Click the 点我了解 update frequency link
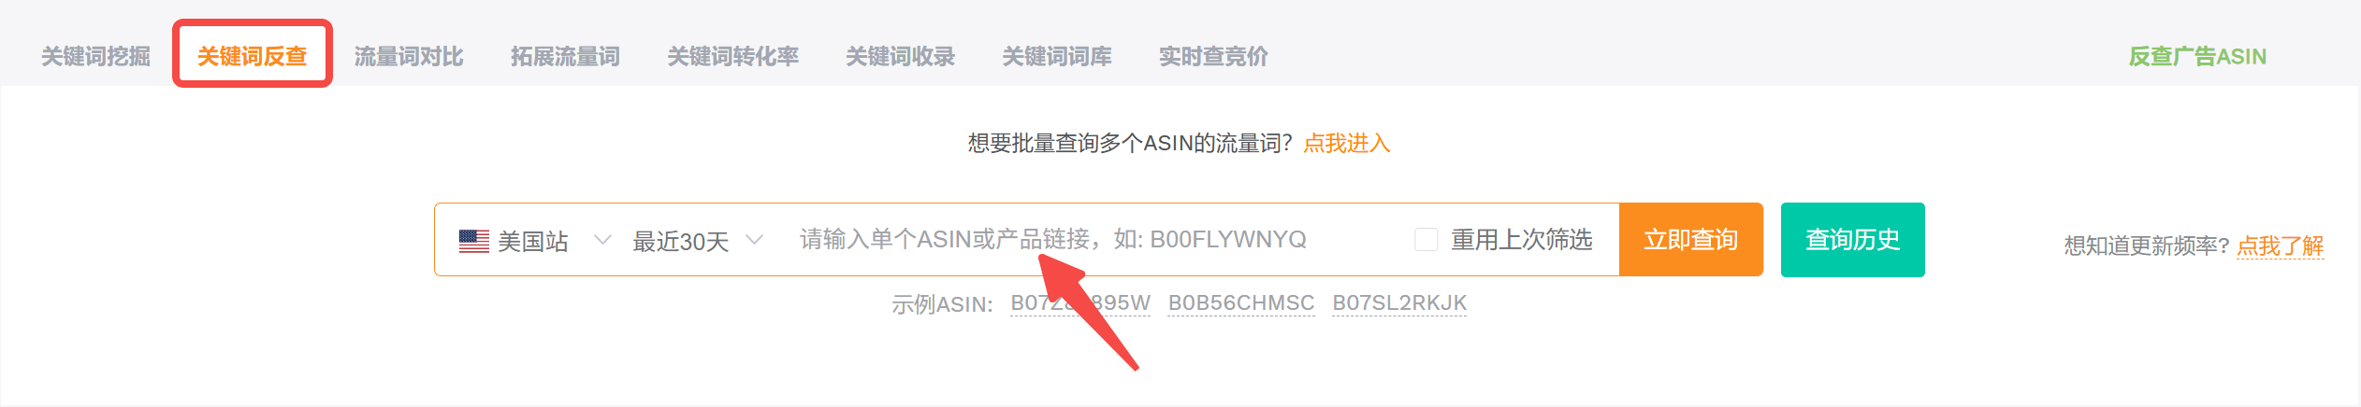This screenshot has width=2361, height=407. point(2280,246)
